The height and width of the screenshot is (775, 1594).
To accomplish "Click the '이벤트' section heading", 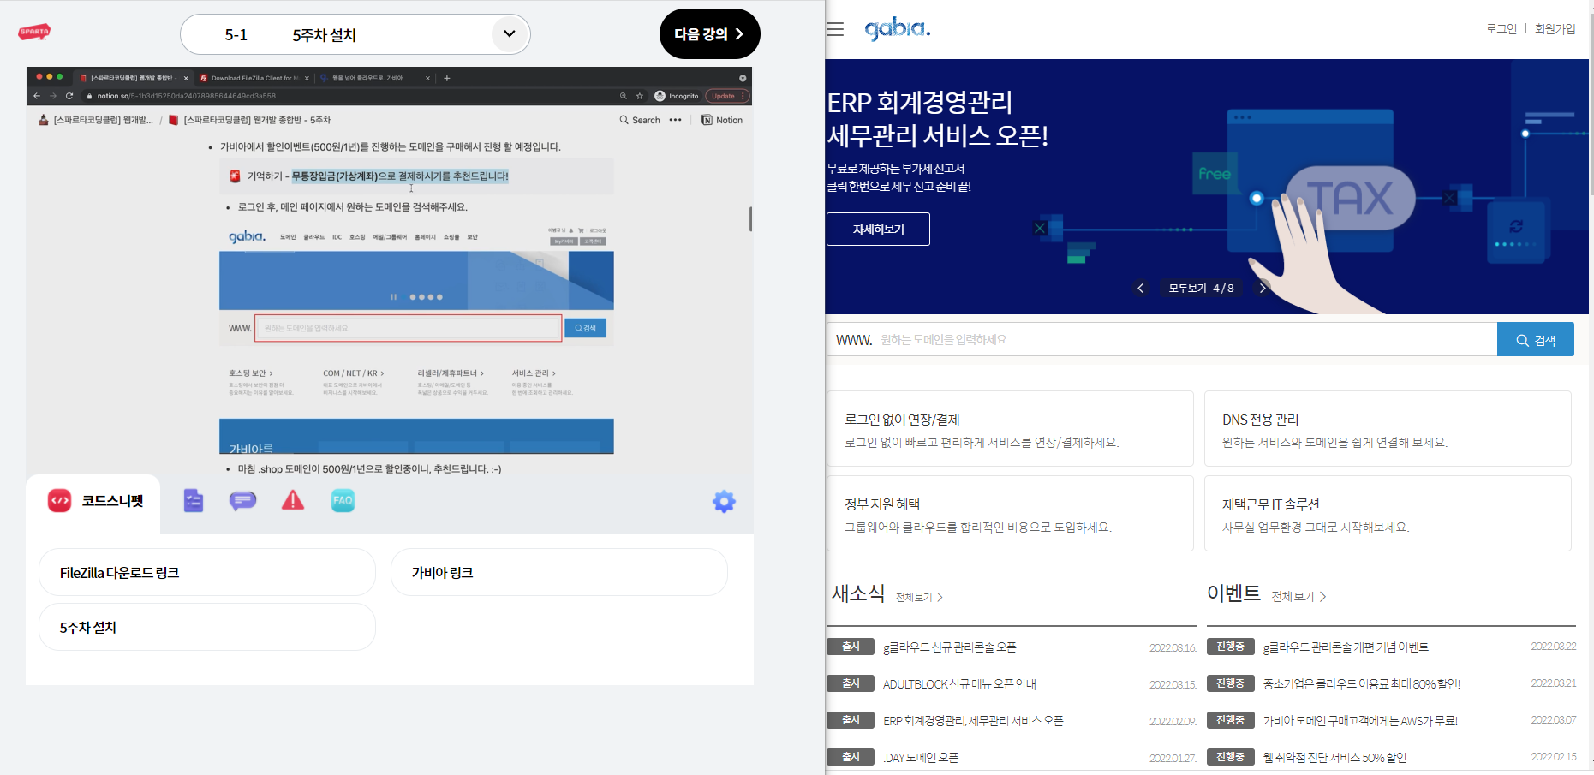I will point(1233,593).
